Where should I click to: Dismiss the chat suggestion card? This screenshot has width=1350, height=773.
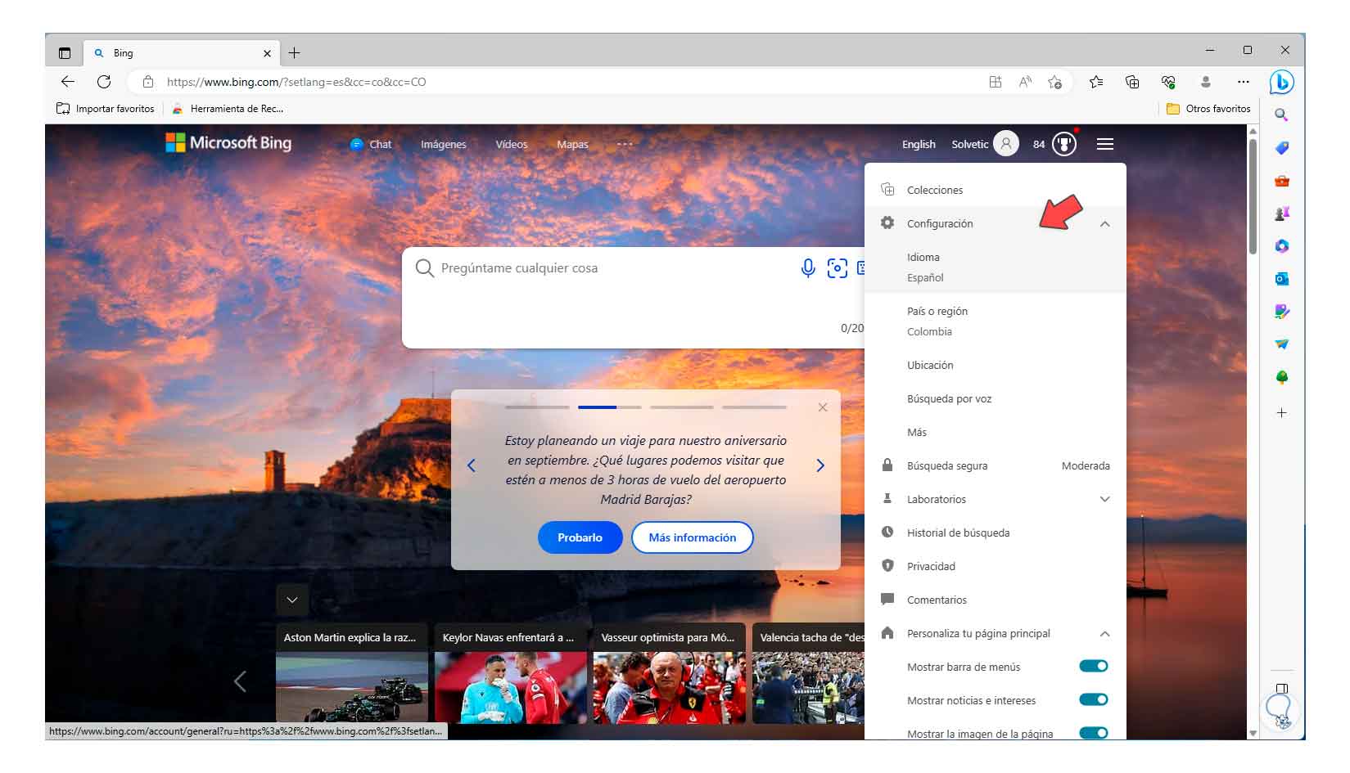(823, 407)
